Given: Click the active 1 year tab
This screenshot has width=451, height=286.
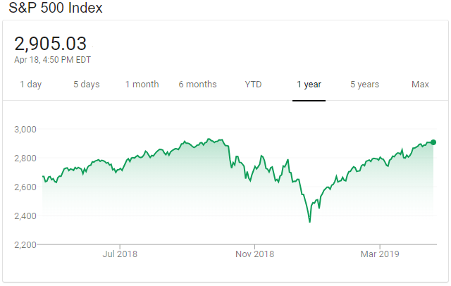Looking at the screenshot, I should [x=309, y=85].
